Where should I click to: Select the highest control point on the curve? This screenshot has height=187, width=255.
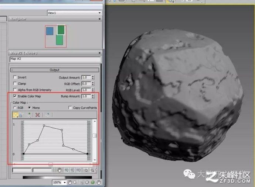tap(44, 125)
